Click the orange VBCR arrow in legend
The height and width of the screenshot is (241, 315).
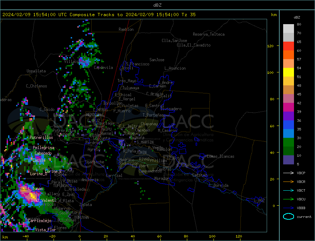288,182
